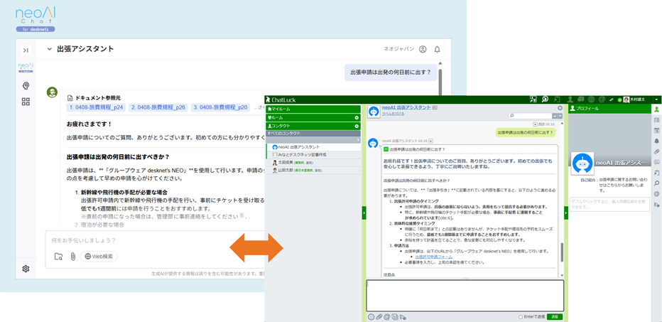Open コンタクト section in ChatLuck
This screenshot has height=322, width=662.
pyautogui.click(x=313, y=126)
